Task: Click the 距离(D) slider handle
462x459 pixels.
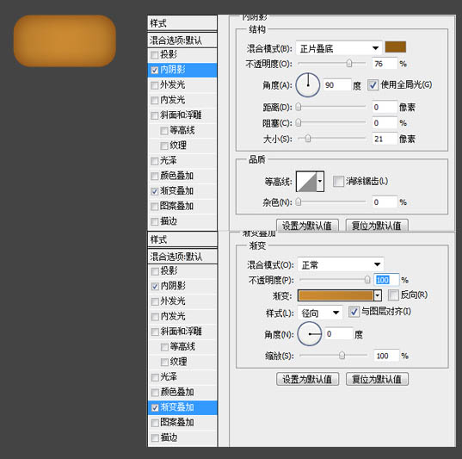Action: [299, 107]
